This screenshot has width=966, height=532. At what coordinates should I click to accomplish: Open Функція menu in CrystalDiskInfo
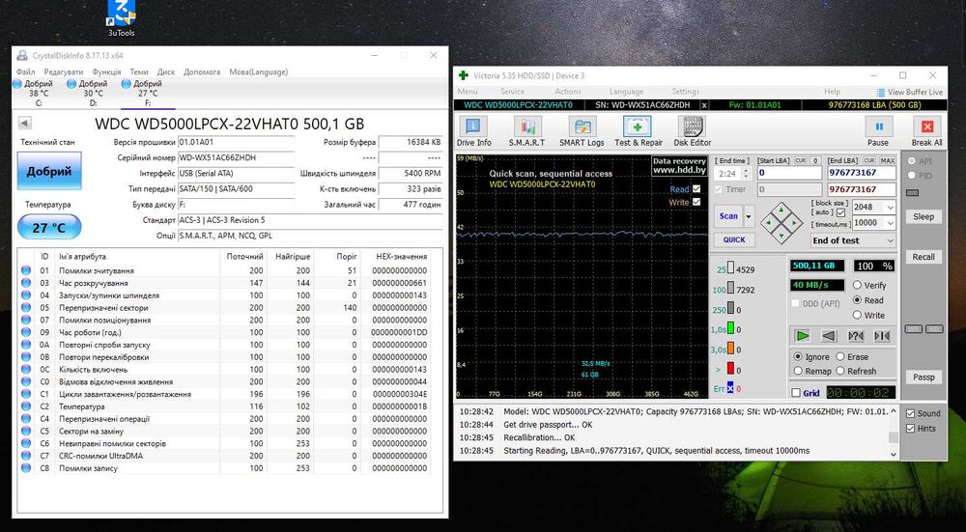click(106, 72)
